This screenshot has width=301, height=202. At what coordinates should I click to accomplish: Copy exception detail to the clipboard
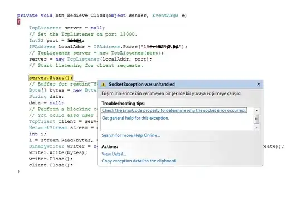pos(138,161)
